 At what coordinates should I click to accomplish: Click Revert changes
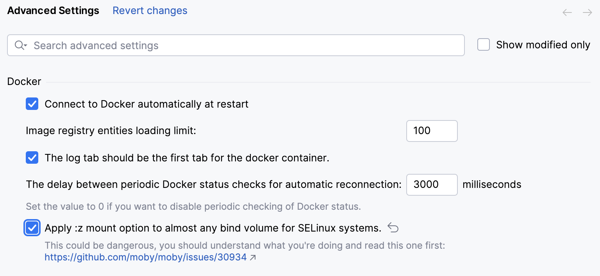(150, 11)
